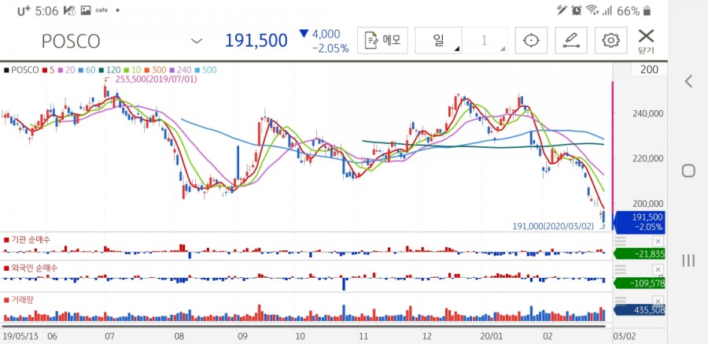This screenshot has width=708, height=344.
Task: Tap the 253,500(2019/07/01) high marker
Action: point(157,79)
